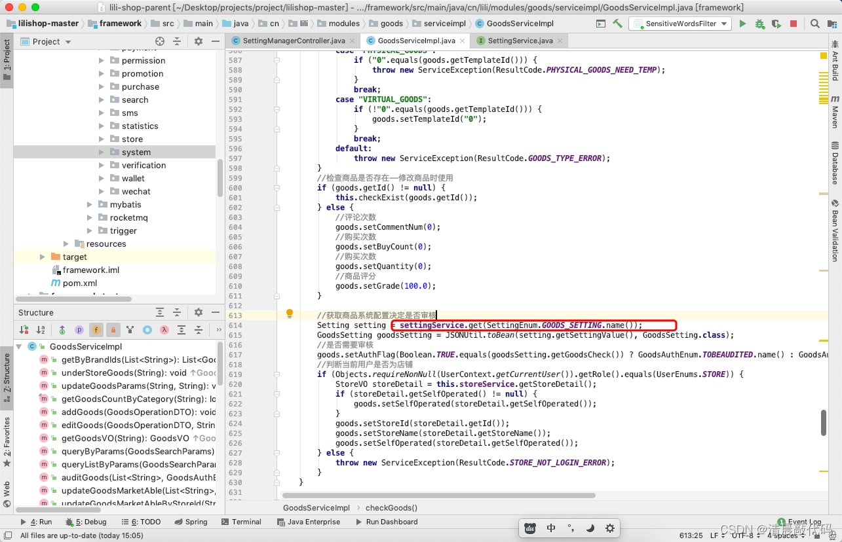Toggle show fields (f) in Structure
Screen dimensions: 842x542
pyautogui.click(x=96, y=330)
